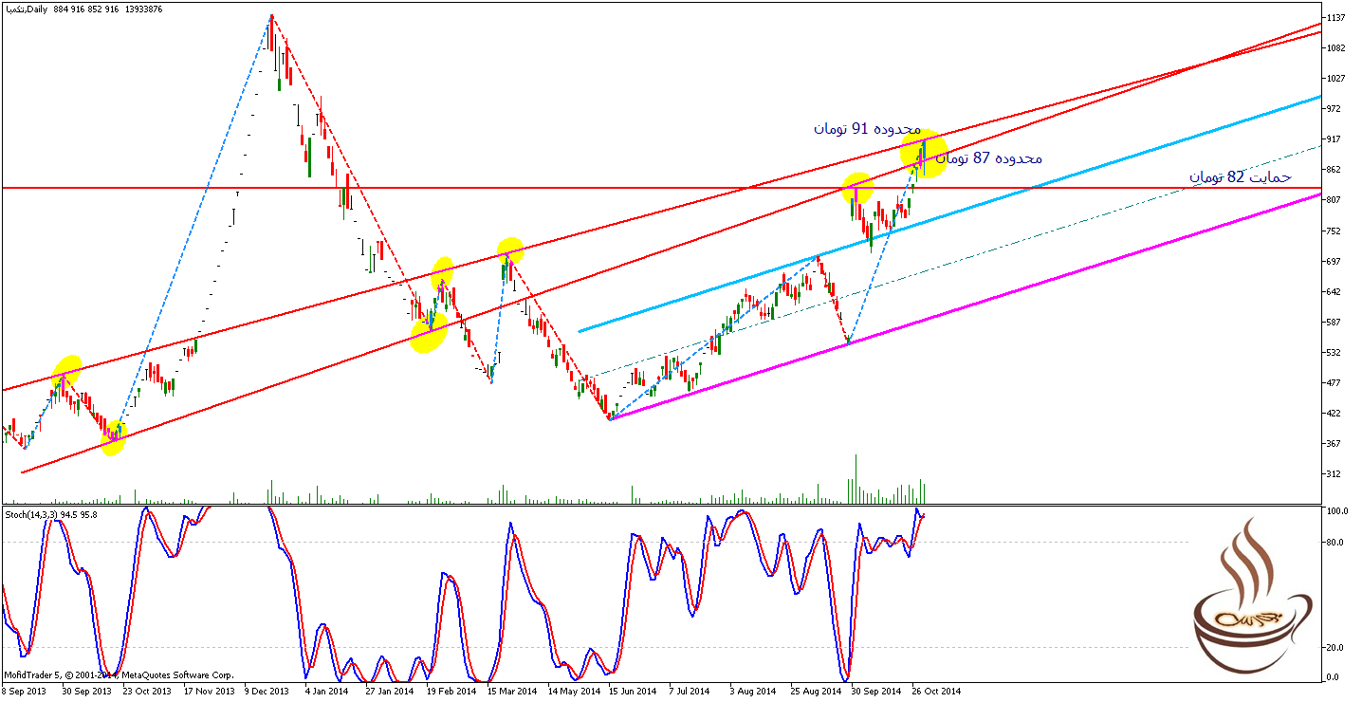Click the 1137 price level on price scale
Image resolution: width=1362 pixels, height=702 pixels.
[1339, 18]
